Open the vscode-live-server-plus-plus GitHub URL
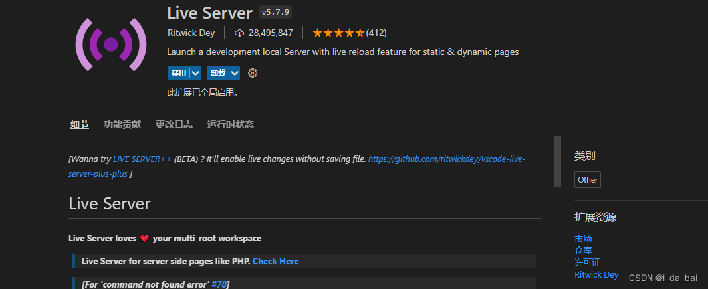Image resolution: width=708 pixels, height=289 pixels. [x=447, y=159]
